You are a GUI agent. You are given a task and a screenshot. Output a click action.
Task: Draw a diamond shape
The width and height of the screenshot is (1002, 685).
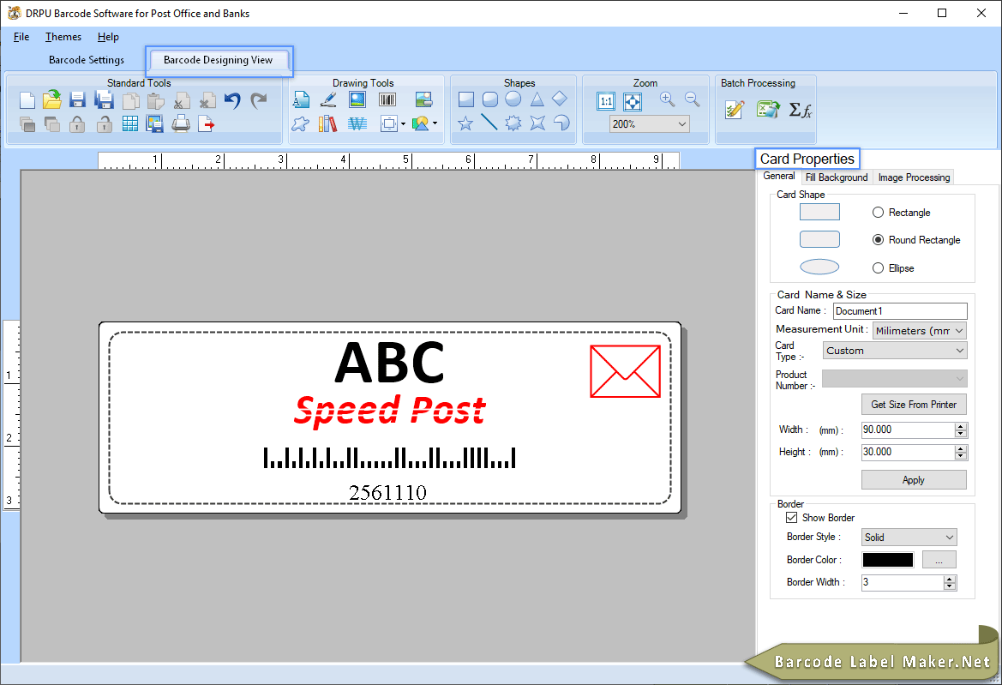pyautogui.click(x=560, y=99)
